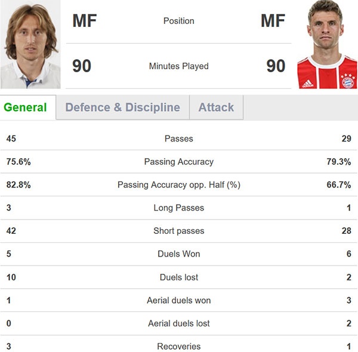Switch to the General tab
The width and height of the screenshot is (358, 352).
(x=25, y=107)
